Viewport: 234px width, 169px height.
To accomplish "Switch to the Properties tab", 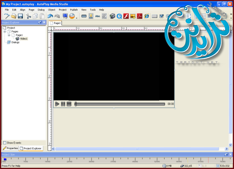I will 10,148.
